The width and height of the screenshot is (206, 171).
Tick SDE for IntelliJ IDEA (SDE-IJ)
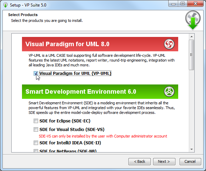click(x=36, y=143)
